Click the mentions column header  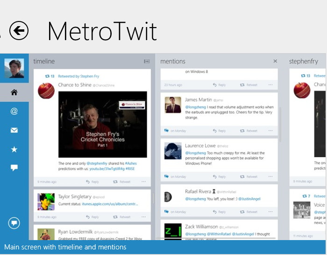pyautogui.click(x=173, y=61)
